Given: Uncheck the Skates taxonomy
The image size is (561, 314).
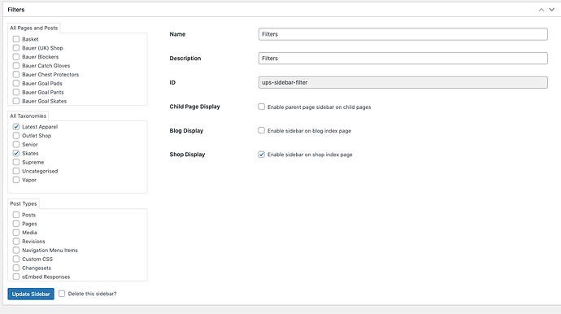Looking at the screenshot, I should click(x=16, y=153).
